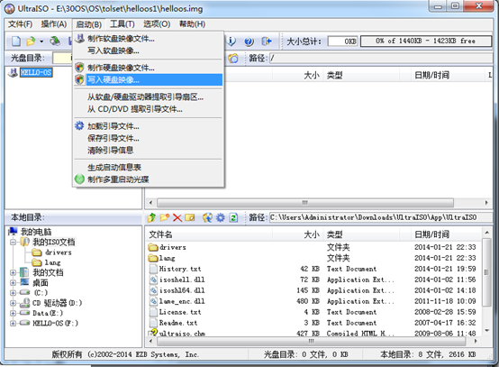Select License.txt in the file list
This screenshot has width=499, height=367.
click(x=180, y=312)
